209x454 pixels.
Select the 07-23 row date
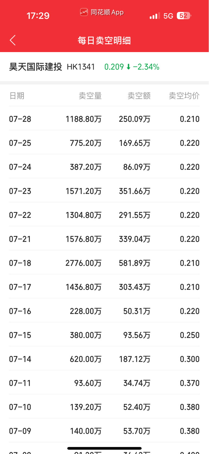coord(20,191)
